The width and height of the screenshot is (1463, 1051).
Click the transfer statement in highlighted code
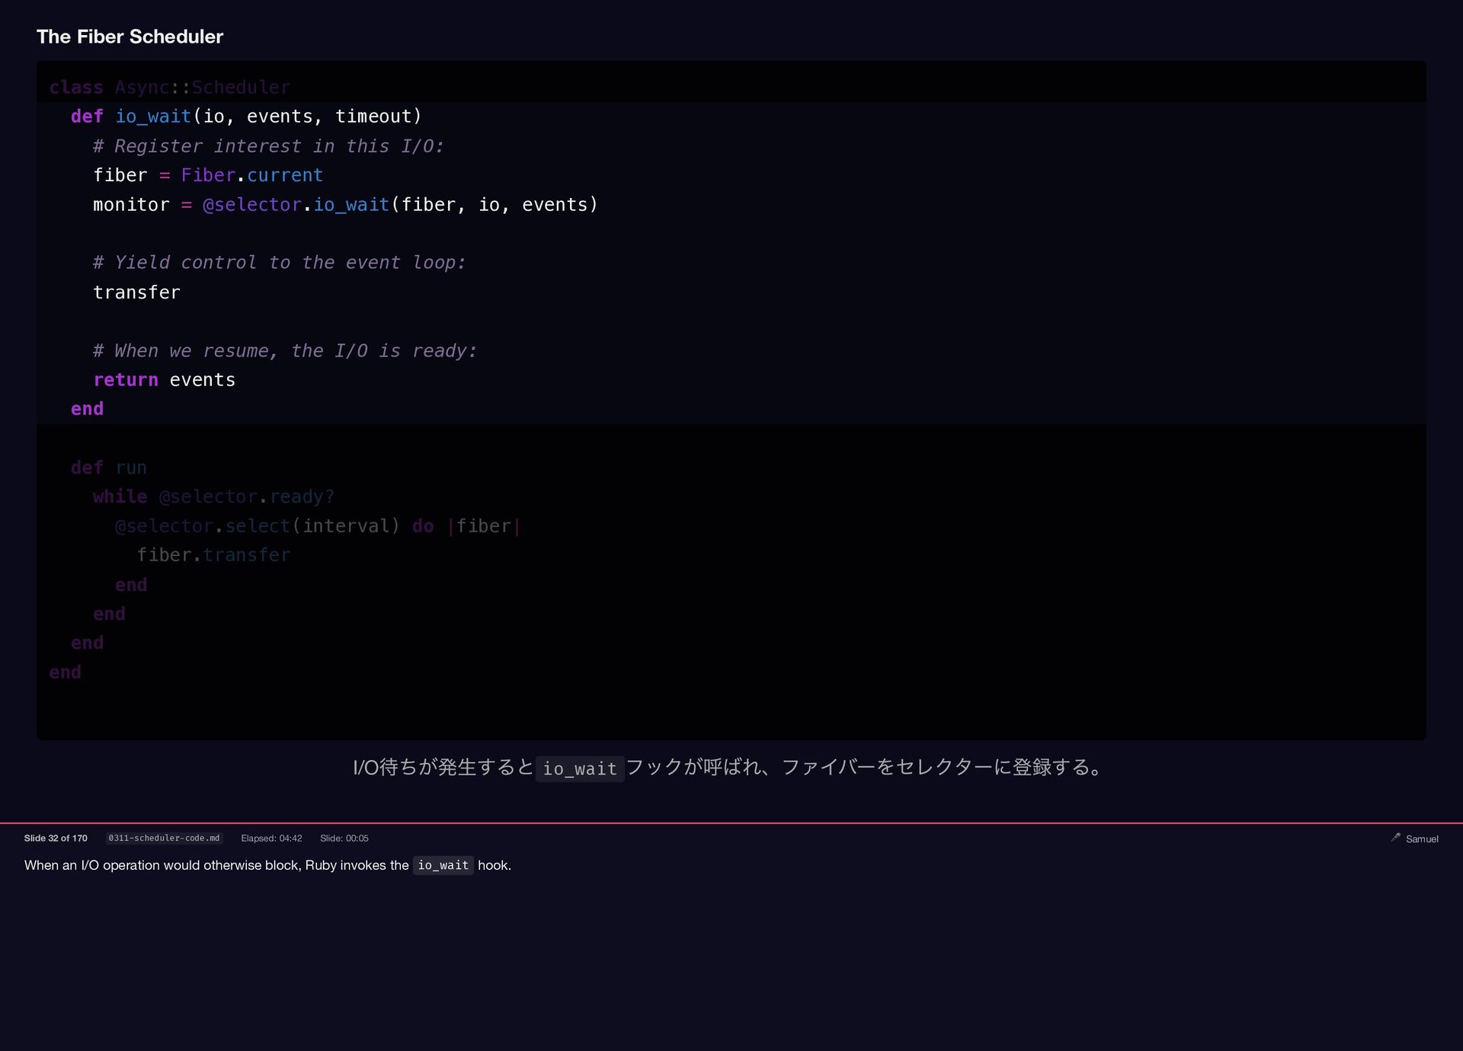136,292
